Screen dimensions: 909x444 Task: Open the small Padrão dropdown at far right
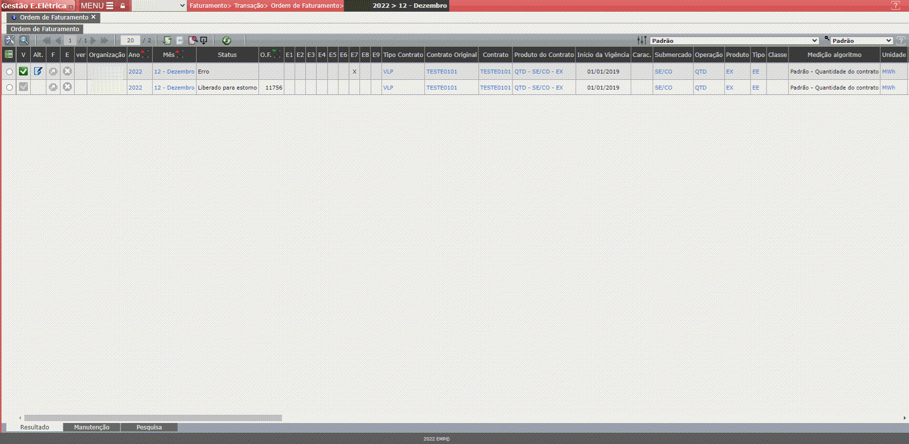(861, 41)
